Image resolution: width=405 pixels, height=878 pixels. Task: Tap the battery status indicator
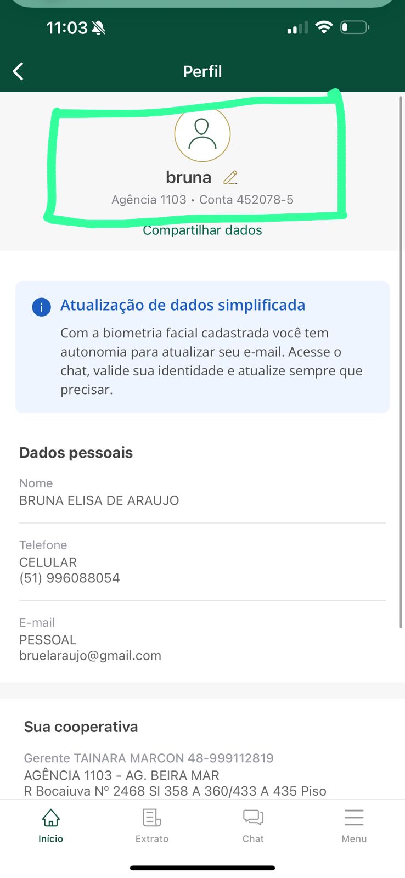pos(355,27)
